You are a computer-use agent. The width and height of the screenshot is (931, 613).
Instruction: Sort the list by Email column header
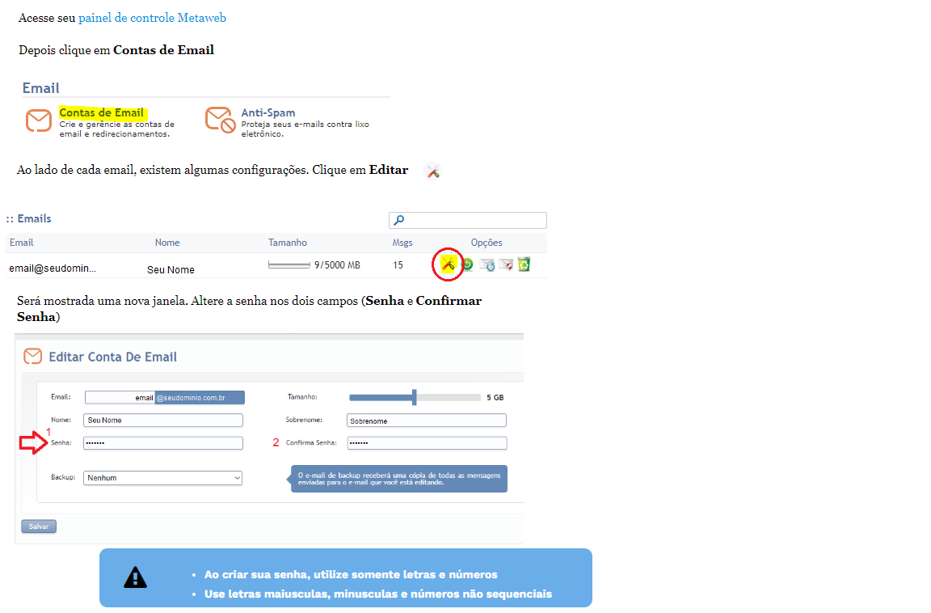click(21, 243)
